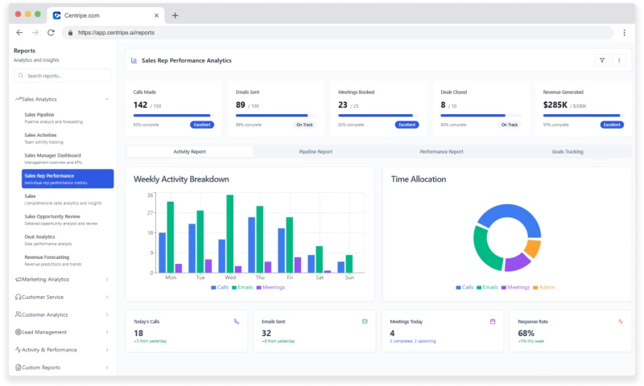The height and width of the screenshot is (386, 644).
Task: Open the Sales comprehensive analytics report
Action: [68, 199]
